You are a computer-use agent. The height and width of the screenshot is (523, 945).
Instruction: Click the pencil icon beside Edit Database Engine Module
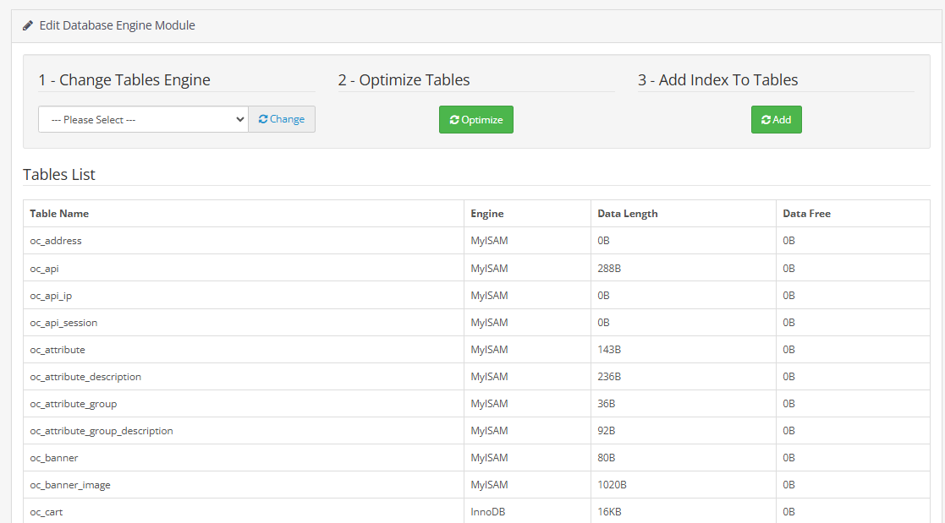point(28,25)
